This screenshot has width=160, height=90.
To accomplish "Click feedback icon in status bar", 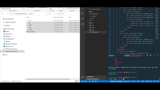I will coord(155,81).
